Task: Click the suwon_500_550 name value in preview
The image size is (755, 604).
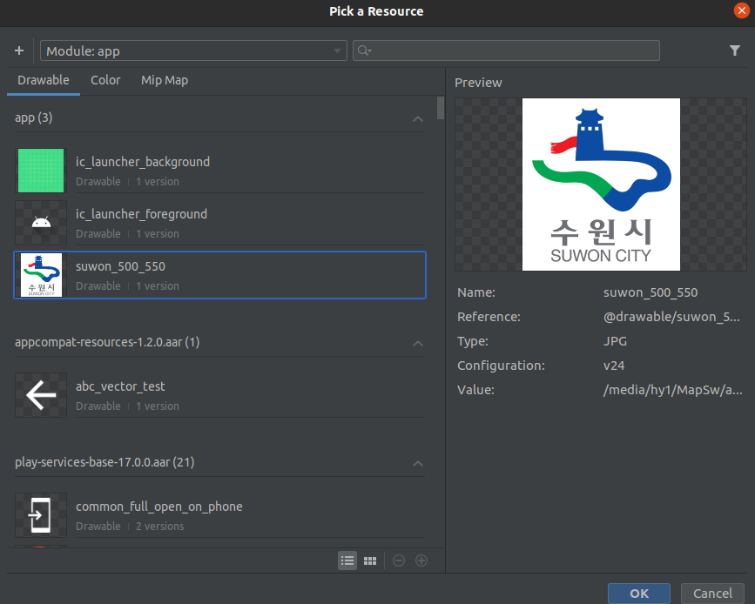Action: click(x=651, y=292)
